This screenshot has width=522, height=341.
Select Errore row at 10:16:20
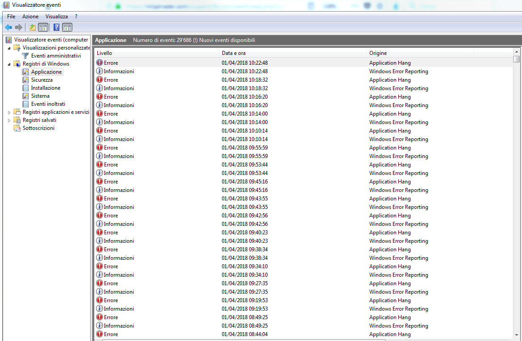click(x=303, y=96)
